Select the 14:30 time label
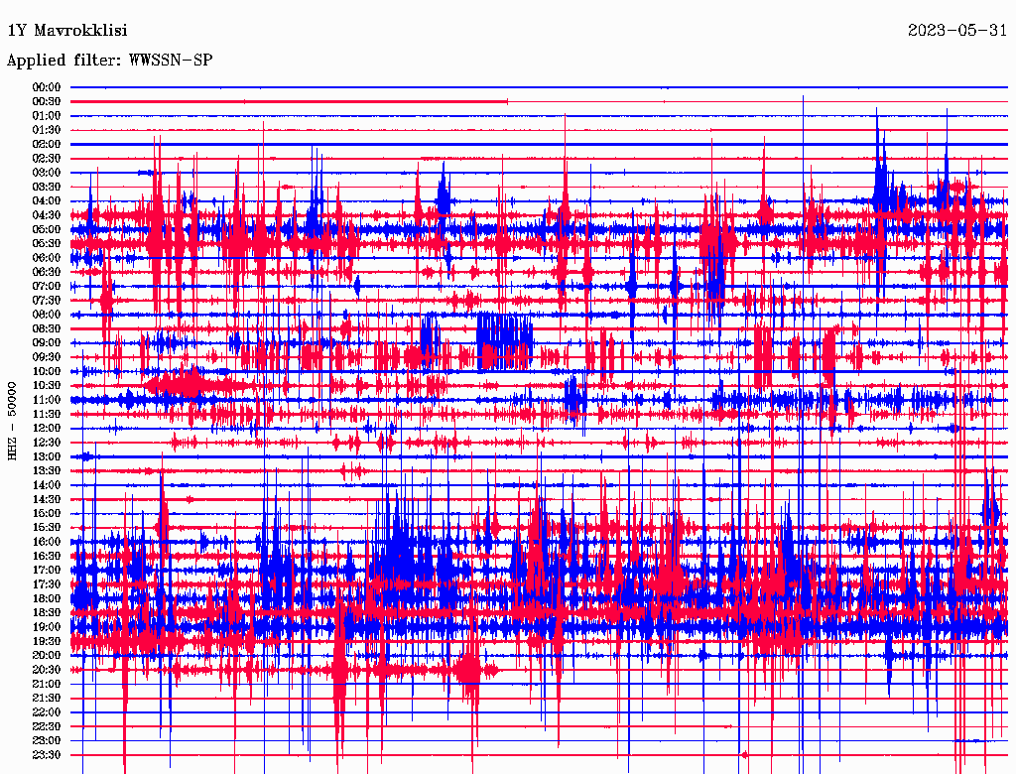 46,500
